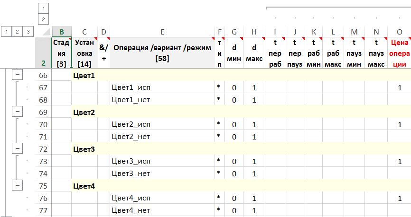Select column O header
The image size is (411, 217).
point(399,32)
